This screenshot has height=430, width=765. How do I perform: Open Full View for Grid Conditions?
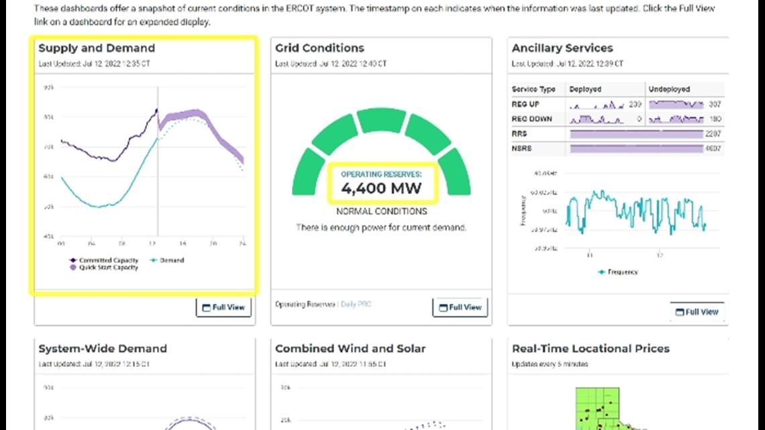pos(460,307)
